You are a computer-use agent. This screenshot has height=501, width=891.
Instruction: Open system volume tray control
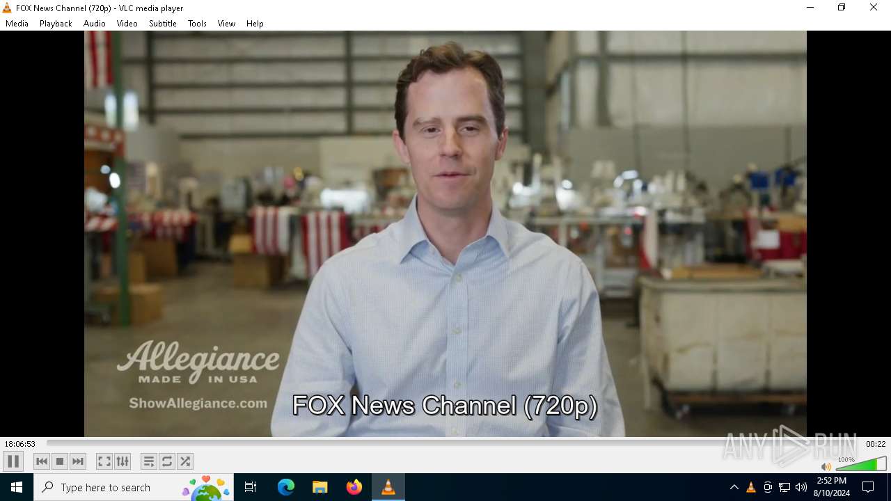point(801,487)
